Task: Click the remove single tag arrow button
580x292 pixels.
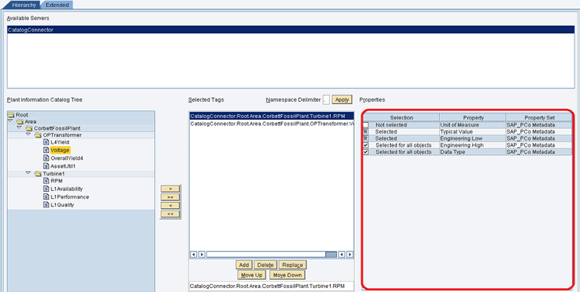Action: point(170,206)
